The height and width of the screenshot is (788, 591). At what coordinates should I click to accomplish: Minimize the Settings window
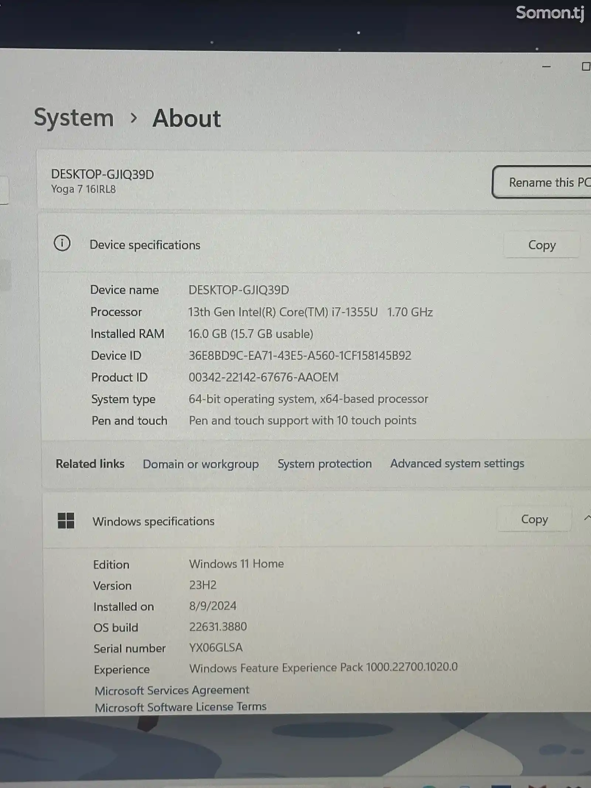coord(546,66)
